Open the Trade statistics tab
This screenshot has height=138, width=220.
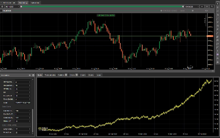(50, 75)
